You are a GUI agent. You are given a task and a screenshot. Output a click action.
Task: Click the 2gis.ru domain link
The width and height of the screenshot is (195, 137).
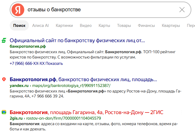pos(16,118)
